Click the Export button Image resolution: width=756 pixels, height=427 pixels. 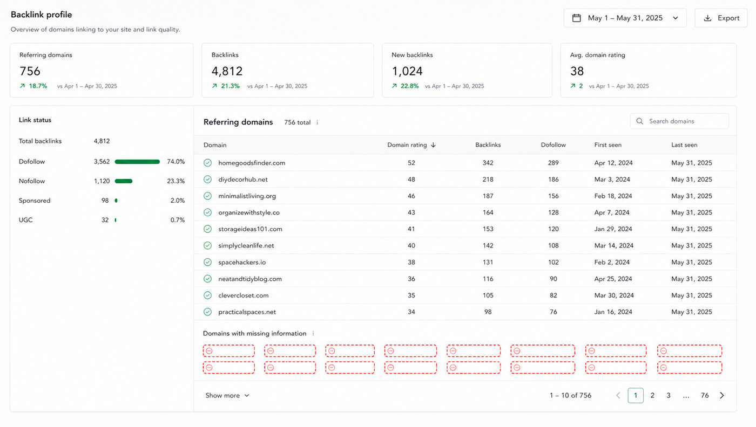tap(721, 18)
